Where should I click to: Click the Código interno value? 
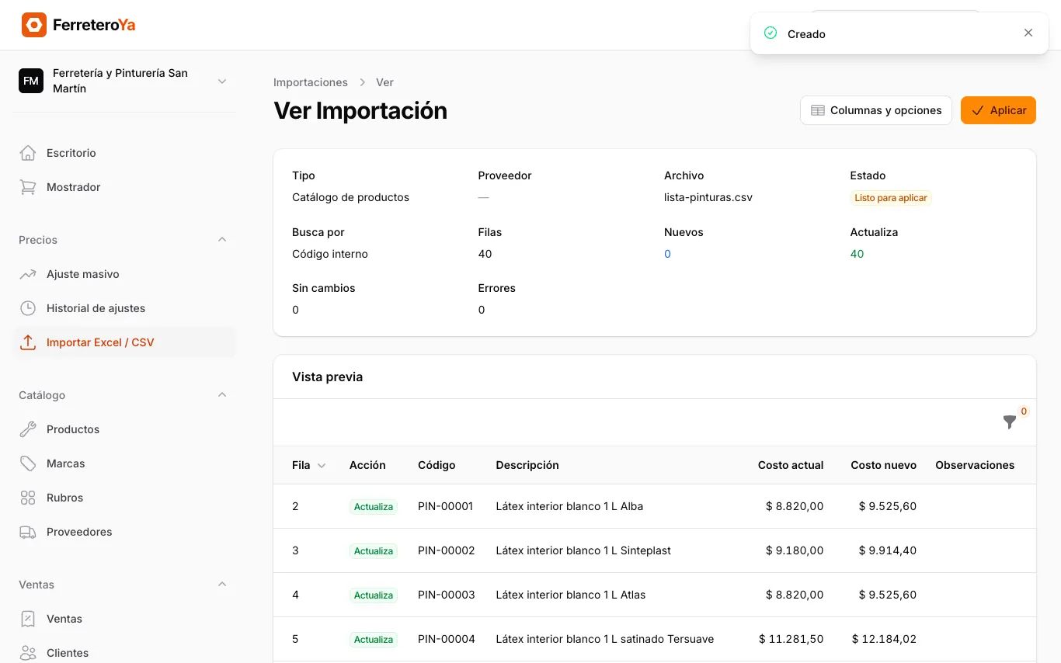click(330, 254)
